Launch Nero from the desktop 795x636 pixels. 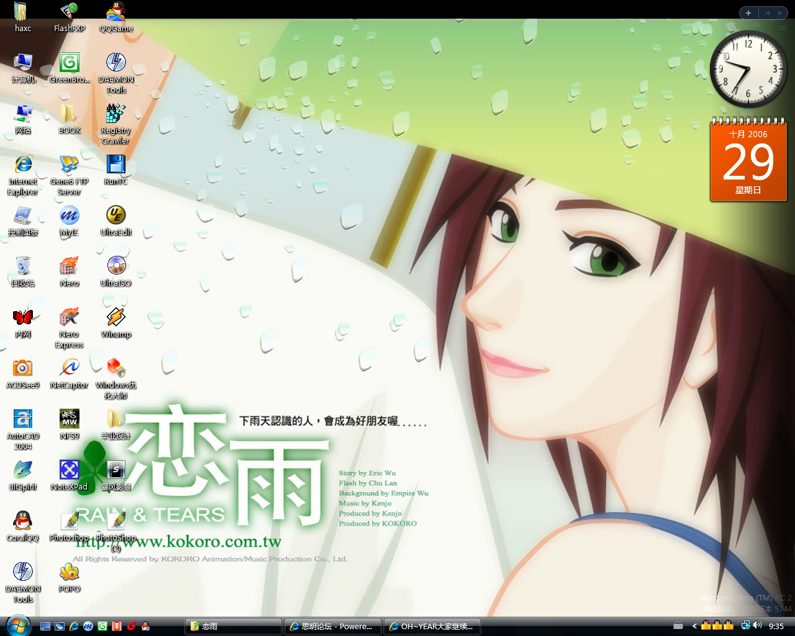[x=69, y=272]
